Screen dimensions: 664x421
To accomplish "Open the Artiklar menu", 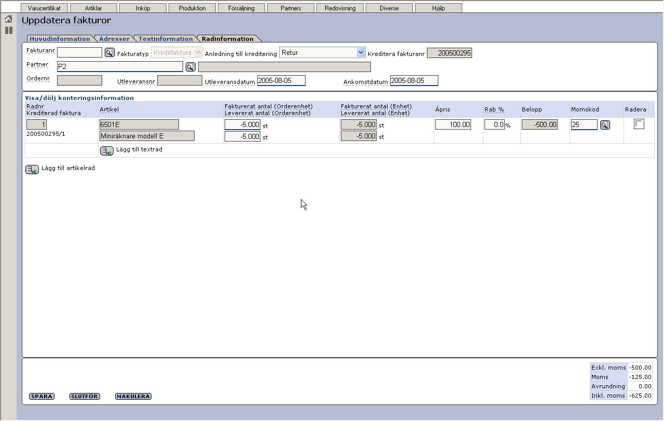I will (93, 8).
